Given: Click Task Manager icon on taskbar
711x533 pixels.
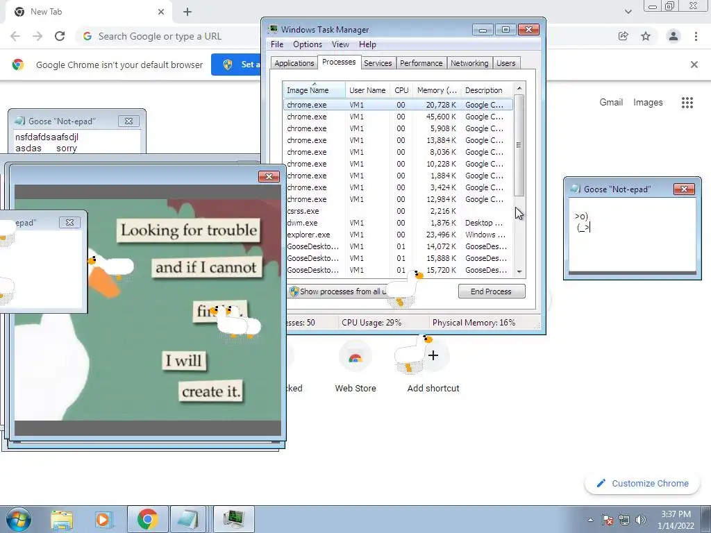Looking at the screenshot, I should (233, 519).
